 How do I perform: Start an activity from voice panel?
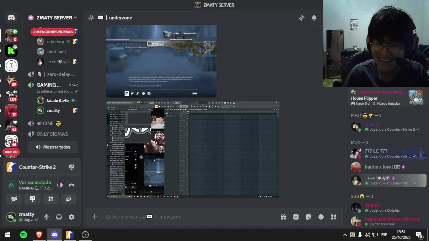click(51, 199)
